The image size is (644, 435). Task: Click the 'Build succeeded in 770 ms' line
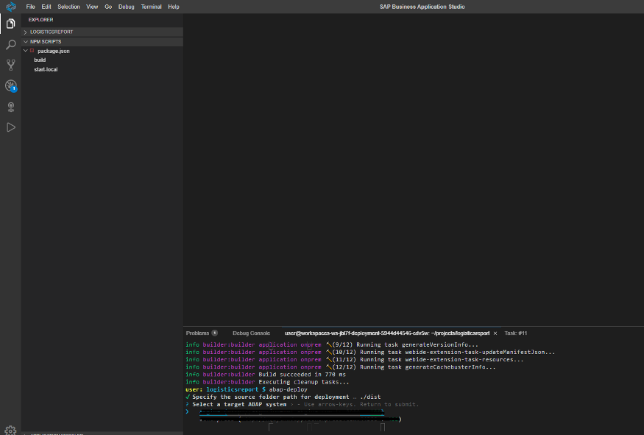302,375
